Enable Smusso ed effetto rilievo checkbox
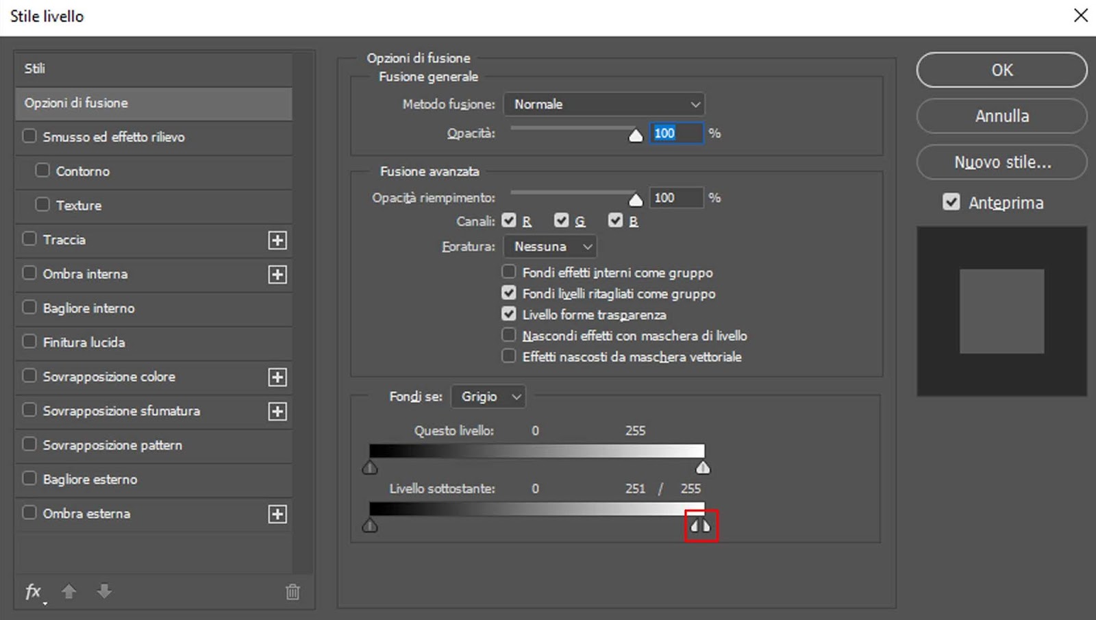 29,136
